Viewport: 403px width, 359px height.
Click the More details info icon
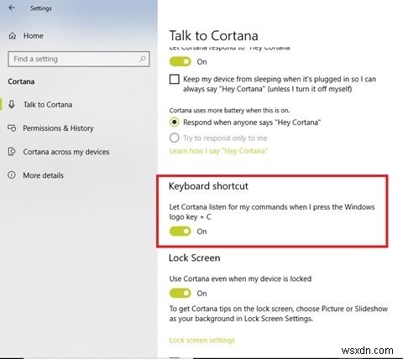12,175
